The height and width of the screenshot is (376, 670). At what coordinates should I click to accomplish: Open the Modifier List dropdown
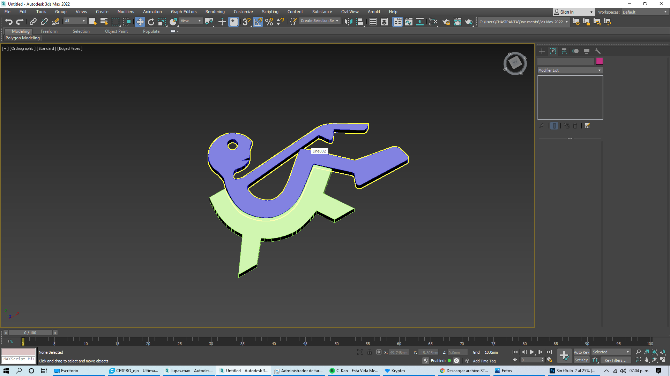click(570, 70)
